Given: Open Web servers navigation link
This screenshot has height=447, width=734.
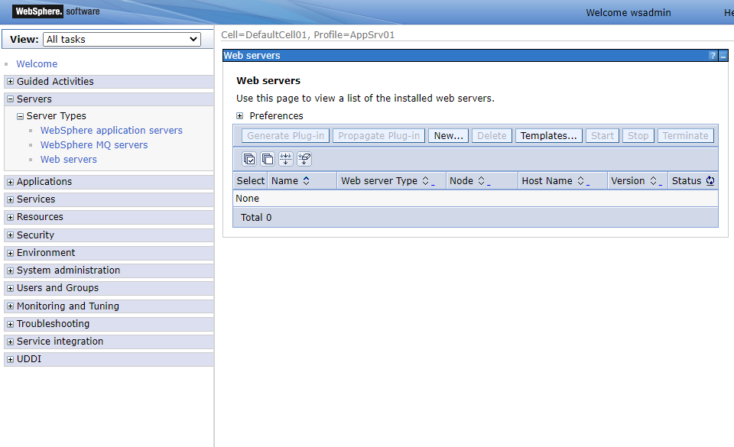Looking at the screenshot, I should click(69, 160).
